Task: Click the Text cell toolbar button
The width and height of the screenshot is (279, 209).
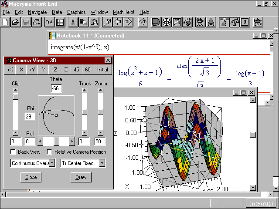Action: [x=49, y=22]
